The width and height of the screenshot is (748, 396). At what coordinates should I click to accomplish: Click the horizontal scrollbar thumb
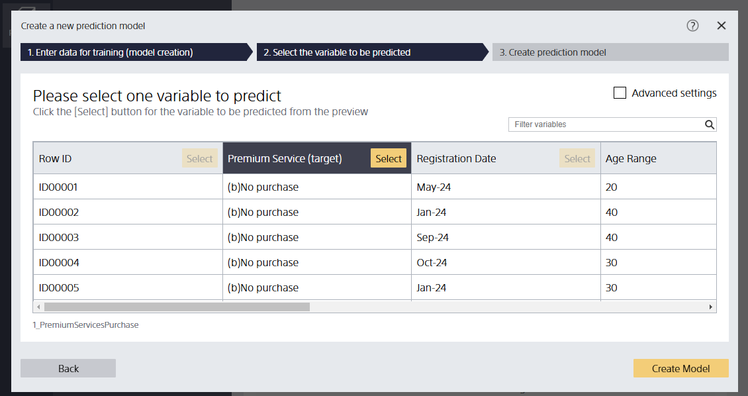coord(177,307)
